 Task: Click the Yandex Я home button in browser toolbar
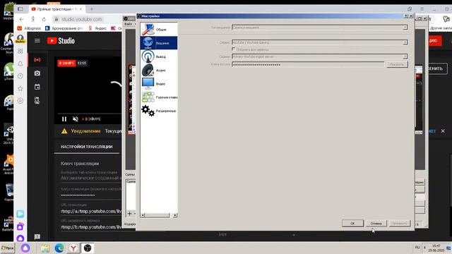[x=33, y=19]
